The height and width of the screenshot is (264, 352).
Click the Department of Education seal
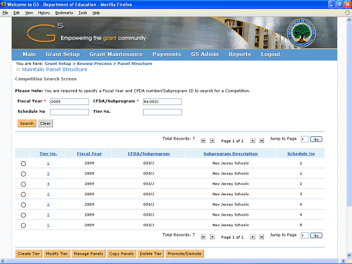301,32
